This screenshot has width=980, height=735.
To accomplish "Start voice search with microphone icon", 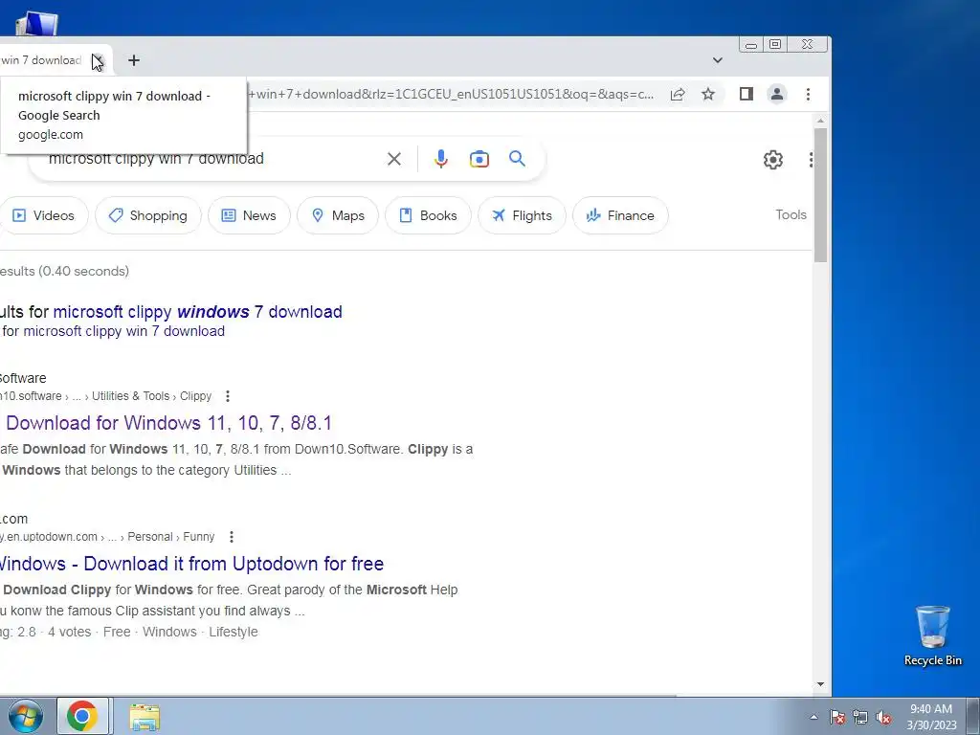I will pos(441,159).
